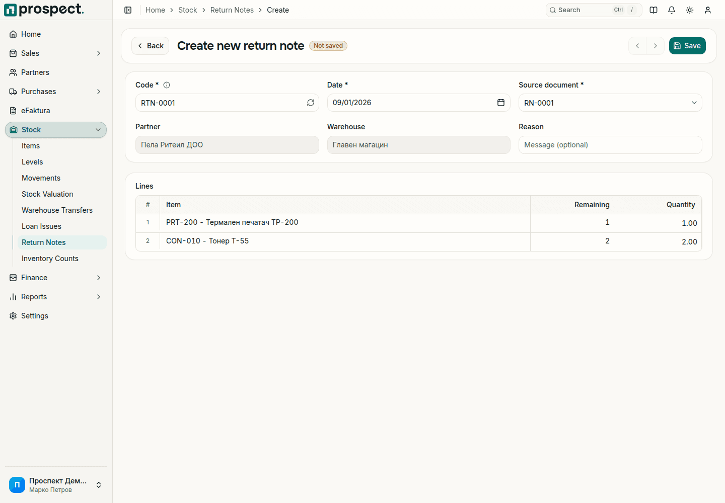Open the documentation book icon
Viewport: 725px width, 503px height.
(x=654, y=10)
